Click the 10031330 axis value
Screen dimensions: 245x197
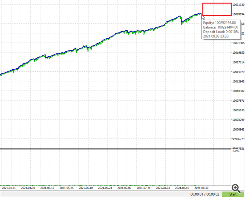pyautogui.click(x=238, y=5)
